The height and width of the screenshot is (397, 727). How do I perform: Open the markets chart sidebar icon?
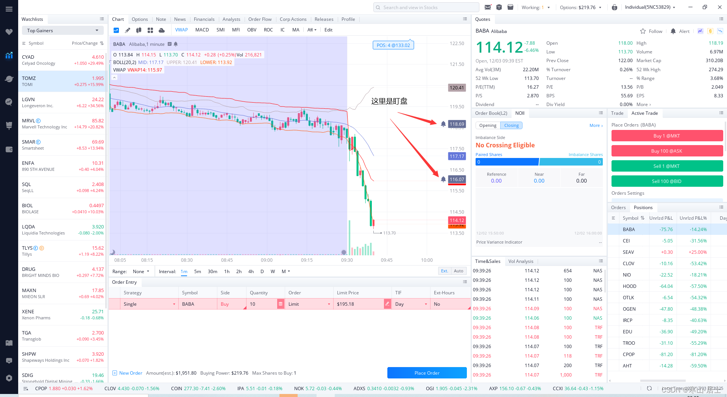point(9,55)
